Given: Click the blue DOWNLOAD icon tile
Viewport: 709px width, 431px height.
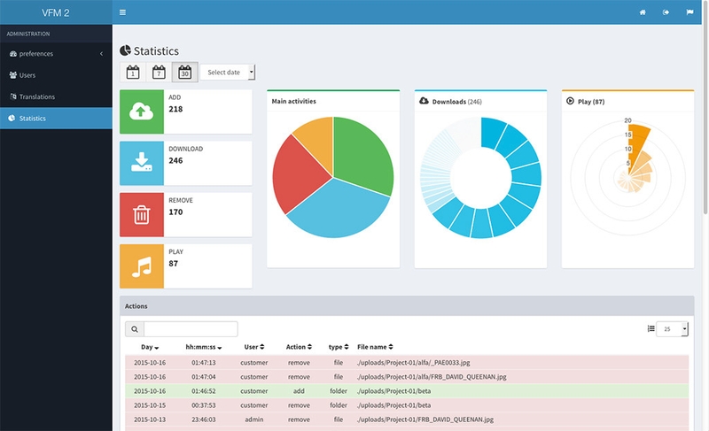Looking at the screenshot, I should (x=142, y=163).
